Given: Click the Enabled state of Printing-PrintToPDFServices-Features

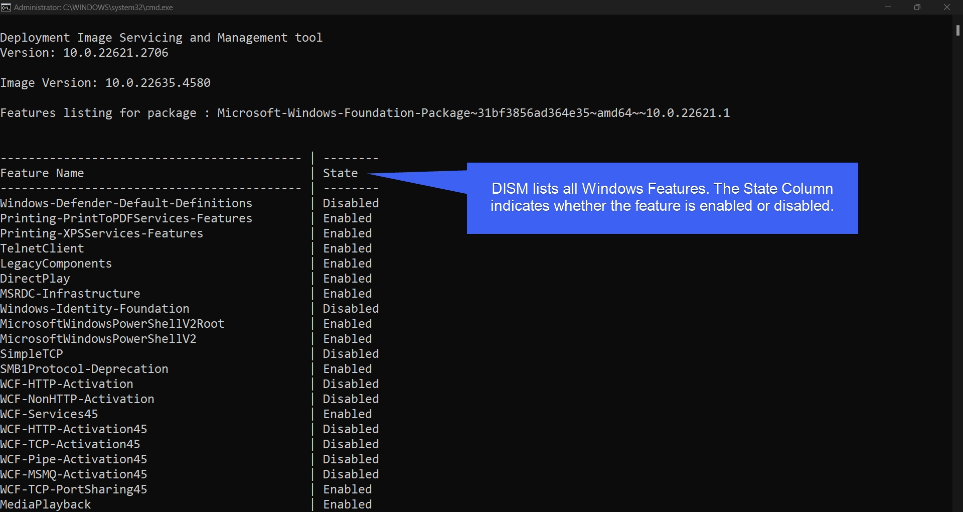Looking at the screenshot, I should click(348, 218).
